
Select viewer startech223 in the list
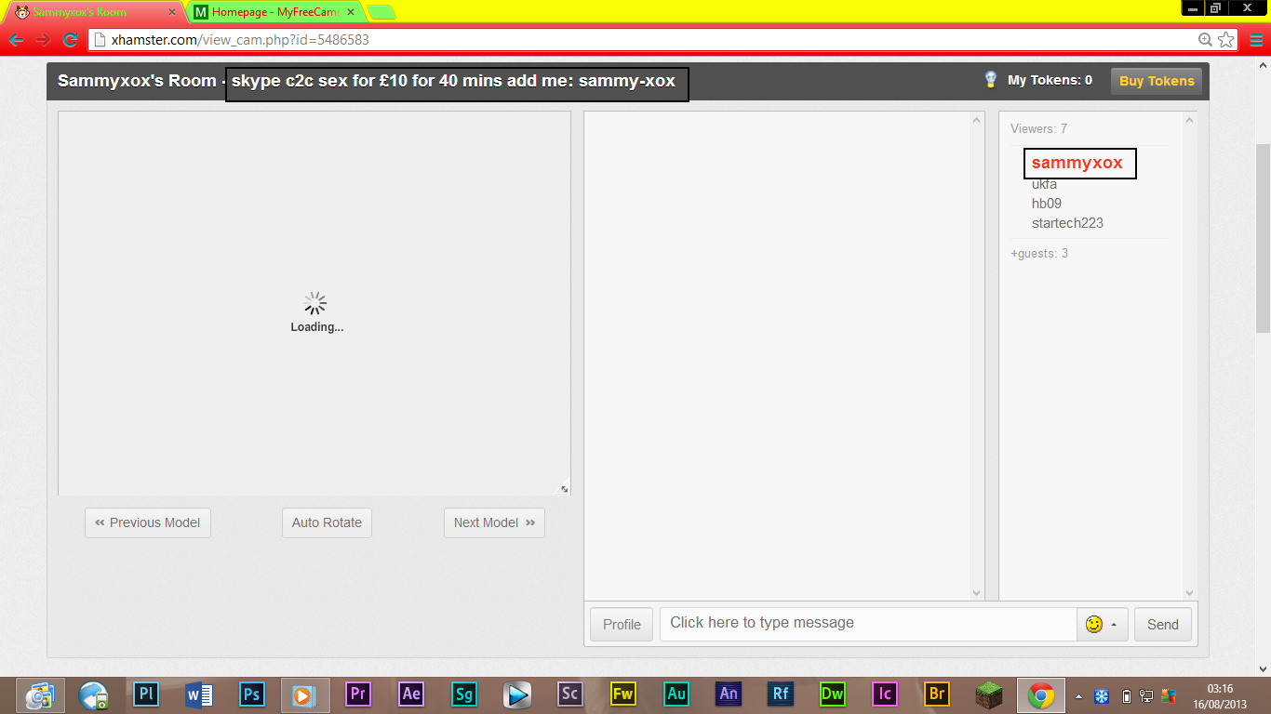[x=1067, y=223]
